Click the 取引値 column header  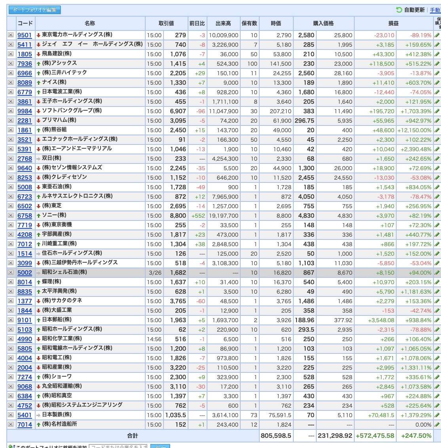point(166,23)
